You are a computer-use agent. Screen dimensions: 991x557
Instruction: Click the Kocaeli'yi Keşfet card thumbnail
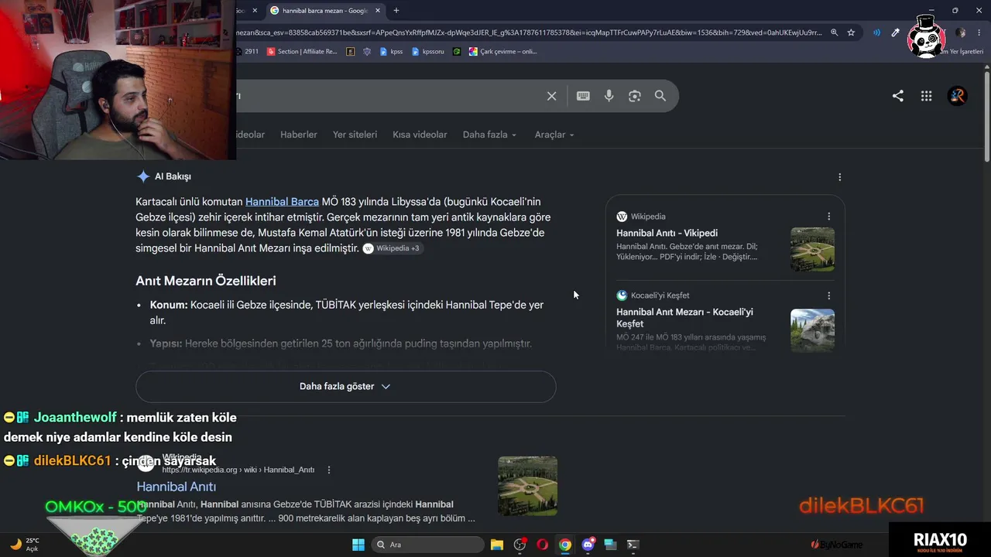[x=812, y=330]
